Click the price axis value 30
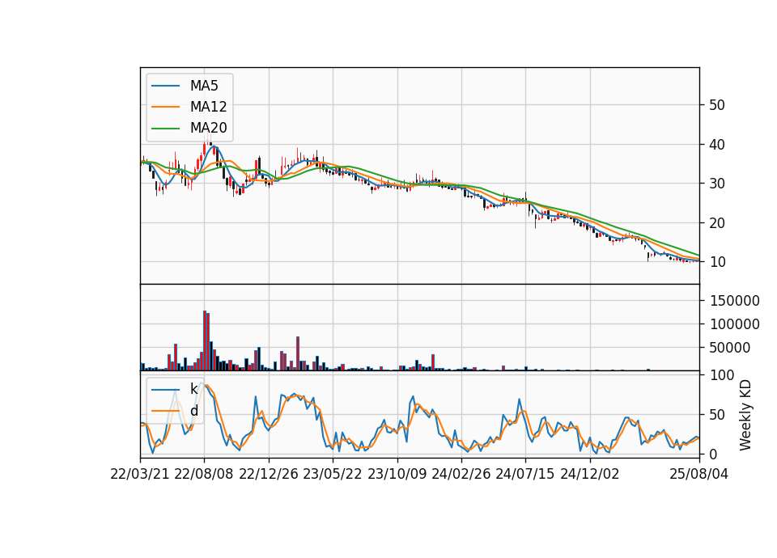The image size is (777, 558). coord(717,184)
